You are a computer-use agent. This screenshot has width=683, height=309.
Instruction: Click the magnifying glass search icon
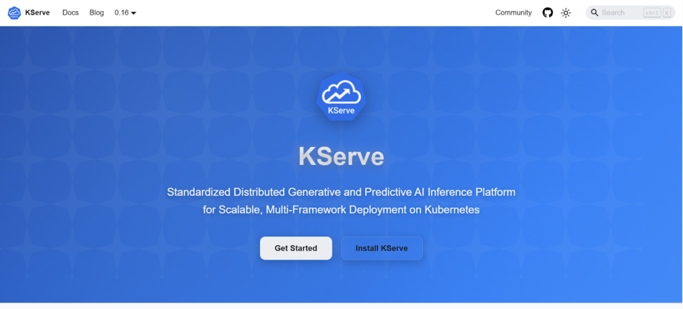(594, 13)
